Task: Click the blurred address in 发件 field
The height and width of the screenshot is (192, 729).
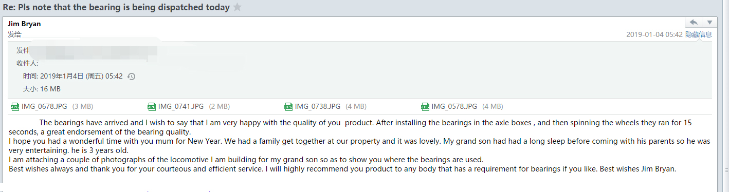Action: point(93,50)
